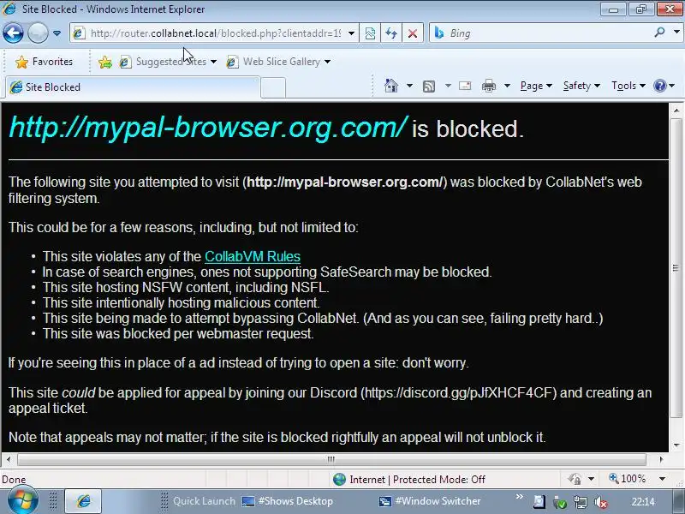Open the Page menu
This screenshot has width=685, height=514.
click(536, 86)
